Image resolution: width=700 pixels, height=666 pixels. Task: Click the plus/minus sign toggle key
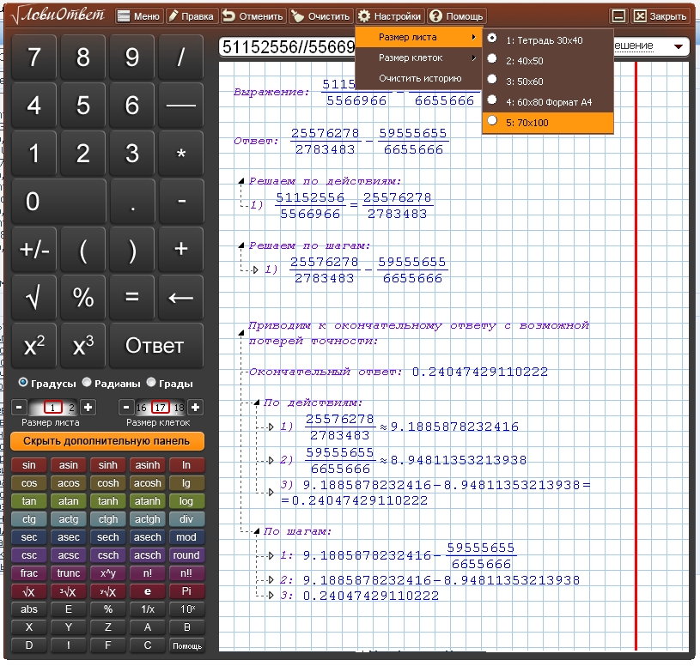pos(33,250)
